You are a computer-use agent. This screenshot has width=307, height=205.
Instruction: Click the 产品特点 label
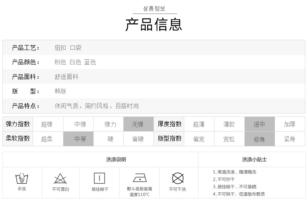25,106
